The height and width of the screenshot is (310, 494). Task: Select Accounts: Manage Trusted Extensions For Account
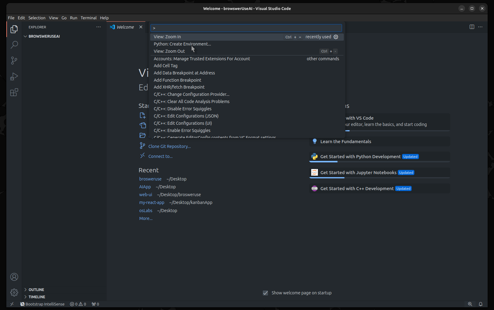[247, 59]
